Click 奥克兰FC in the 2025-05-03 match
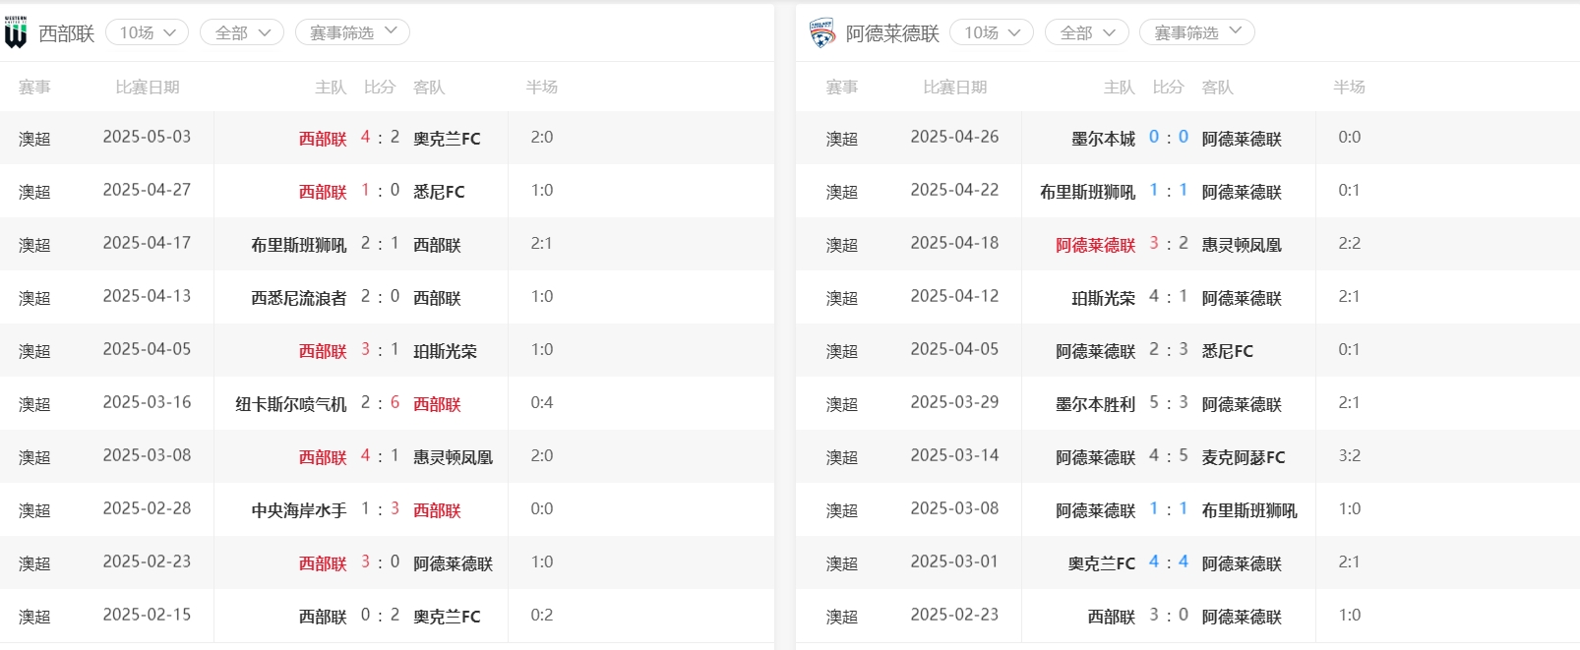The image size is (1580, 650). coord(447,139)
